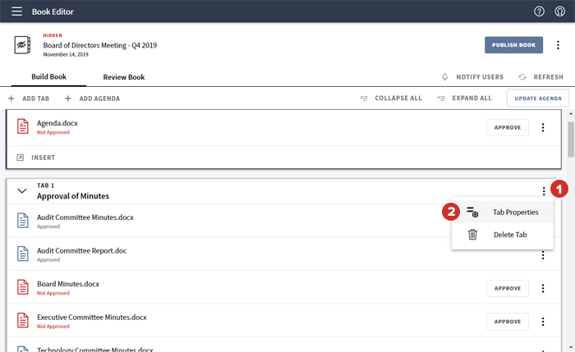
Task: Click the Notify Users bell icon
Action: (x=445, y=77)
